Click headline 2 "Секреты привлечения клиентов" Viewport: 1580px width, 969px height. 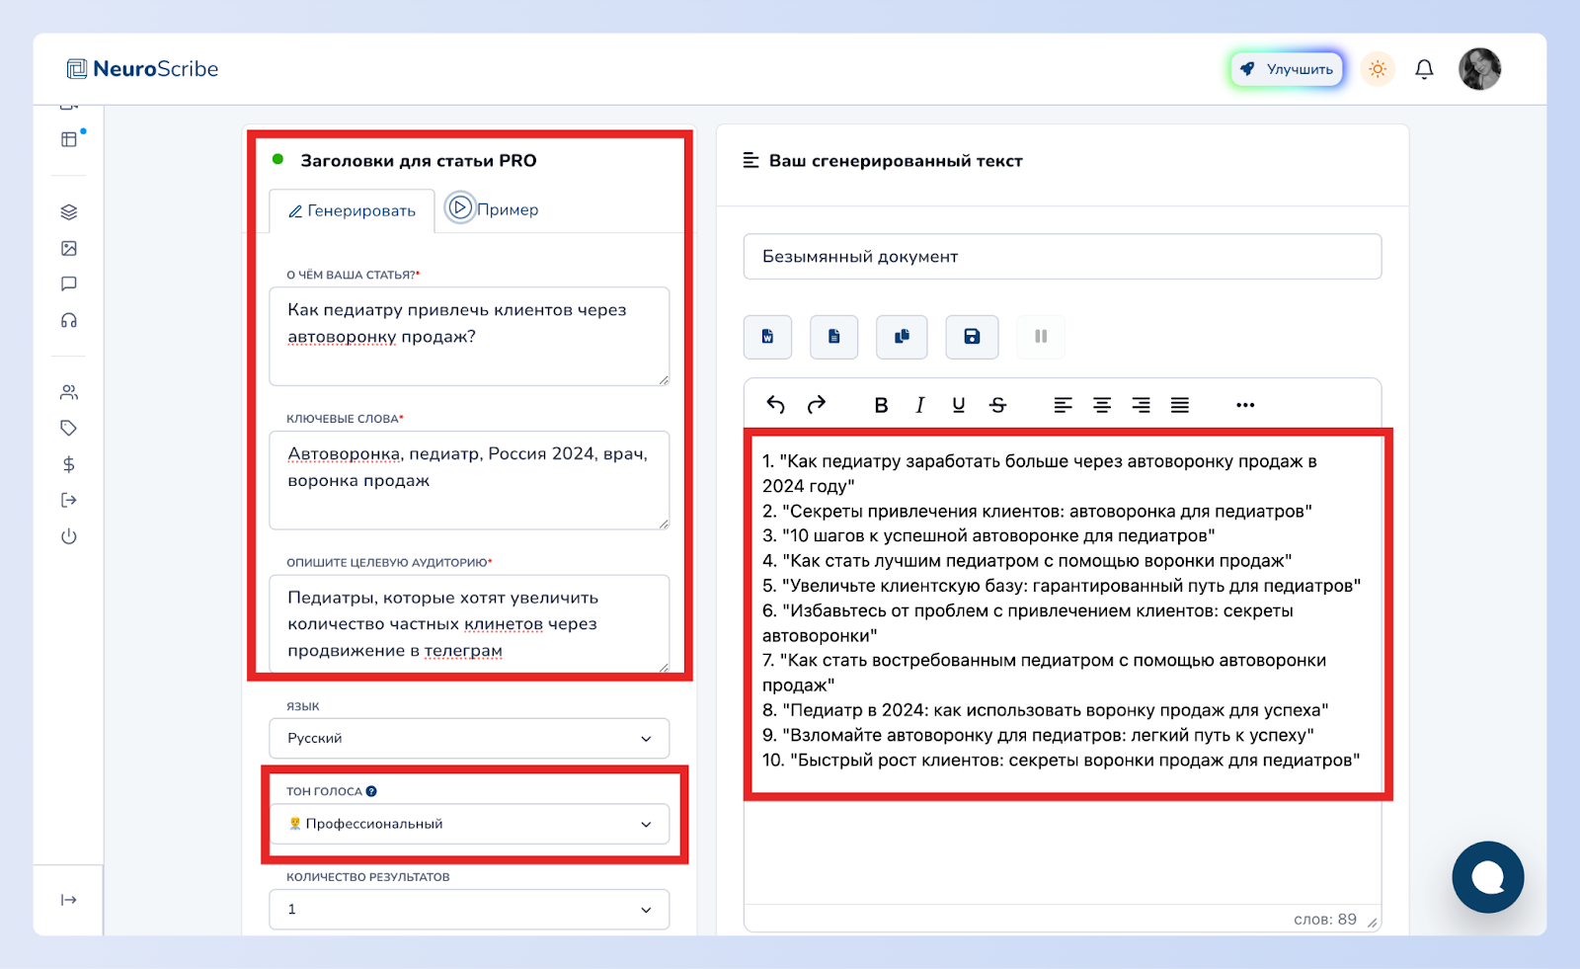tap(1037, 512)
